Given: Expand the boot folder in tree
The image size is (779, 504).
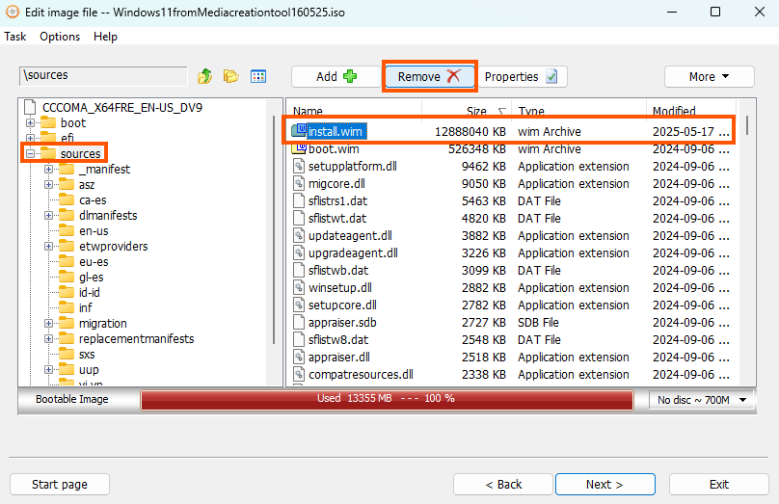Looking at the screenshot, I should click(x=30, y=122).
